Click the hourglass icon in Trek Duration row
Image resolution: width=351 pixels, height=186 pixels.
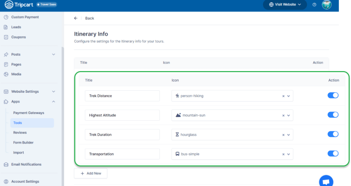pyautogui.click(x=177, y=135)
